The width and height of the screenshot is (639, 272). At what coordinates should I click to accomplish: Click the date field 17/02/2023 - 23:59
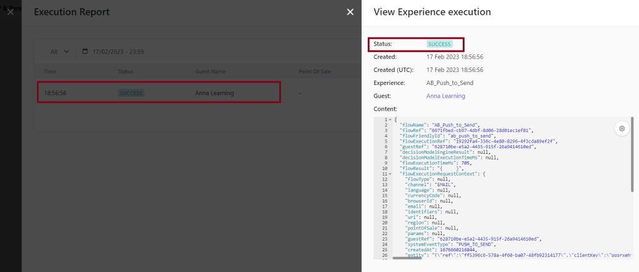click(119, 51)
